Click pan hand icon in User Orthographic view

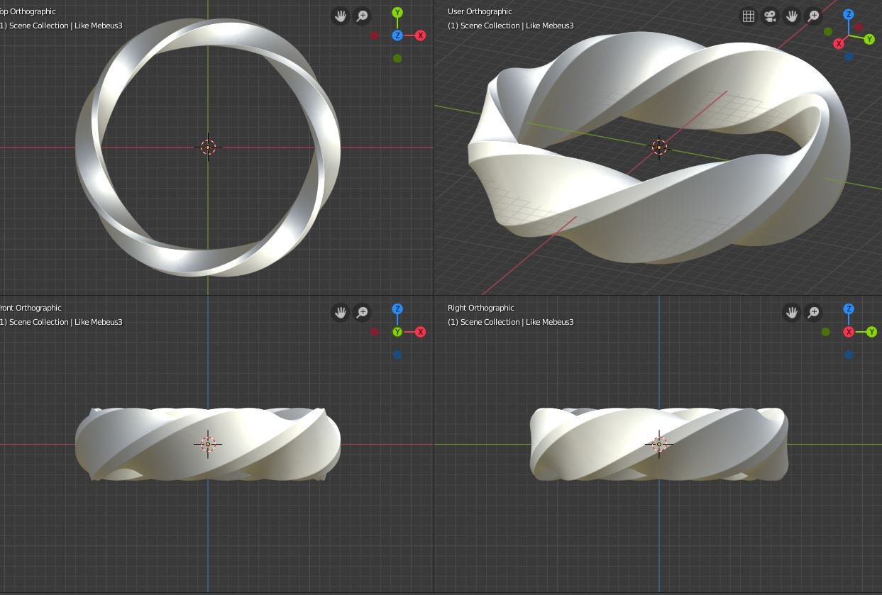(792, 16)
